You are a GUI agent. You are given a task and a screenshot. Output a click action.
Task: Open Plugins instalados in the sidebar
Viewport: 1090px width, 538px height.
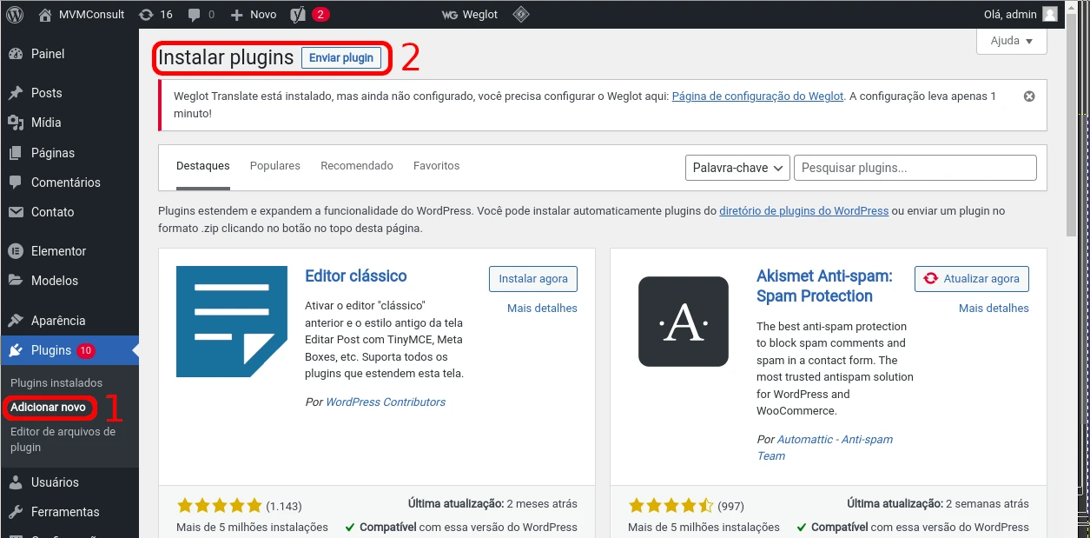(56, 382)
